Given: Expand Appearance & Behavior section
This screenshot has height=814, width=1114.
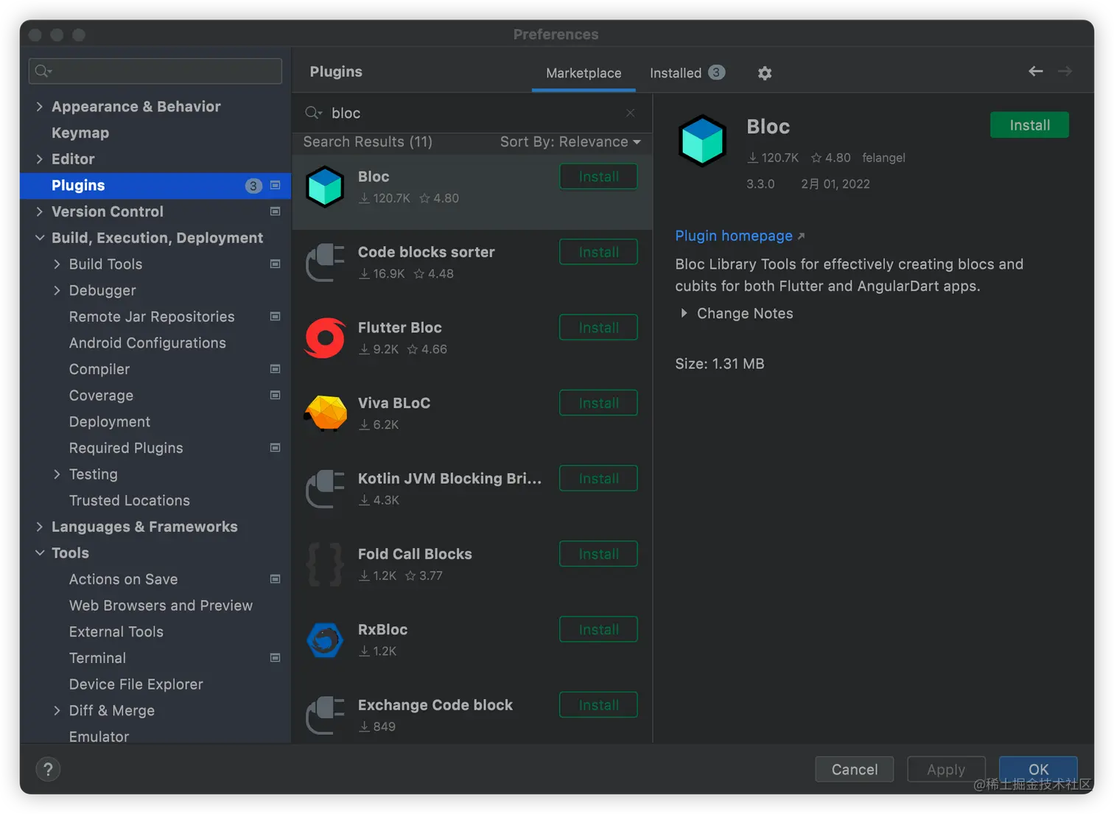Looking at the screenshot, I should pos(39,107).
